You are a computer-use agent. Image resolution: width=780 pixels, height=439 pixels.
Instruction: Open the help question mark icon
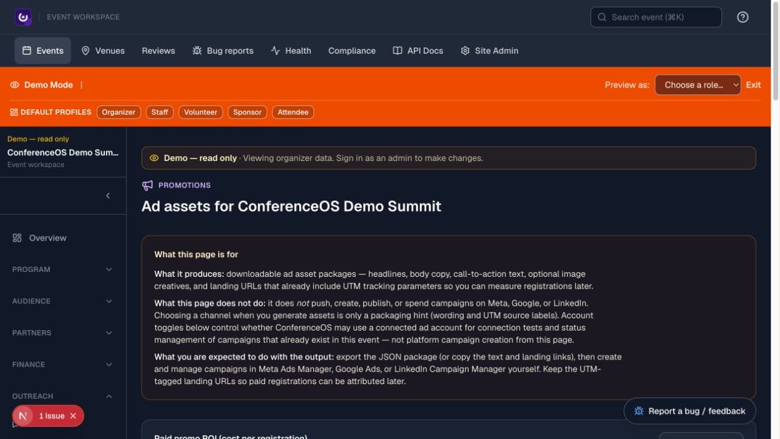coord(742,17)
